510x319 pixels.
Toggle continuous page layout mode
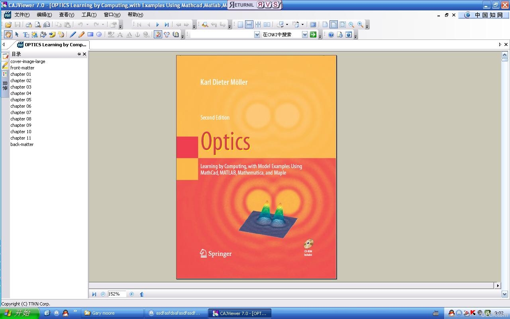(x=249, y=25)
